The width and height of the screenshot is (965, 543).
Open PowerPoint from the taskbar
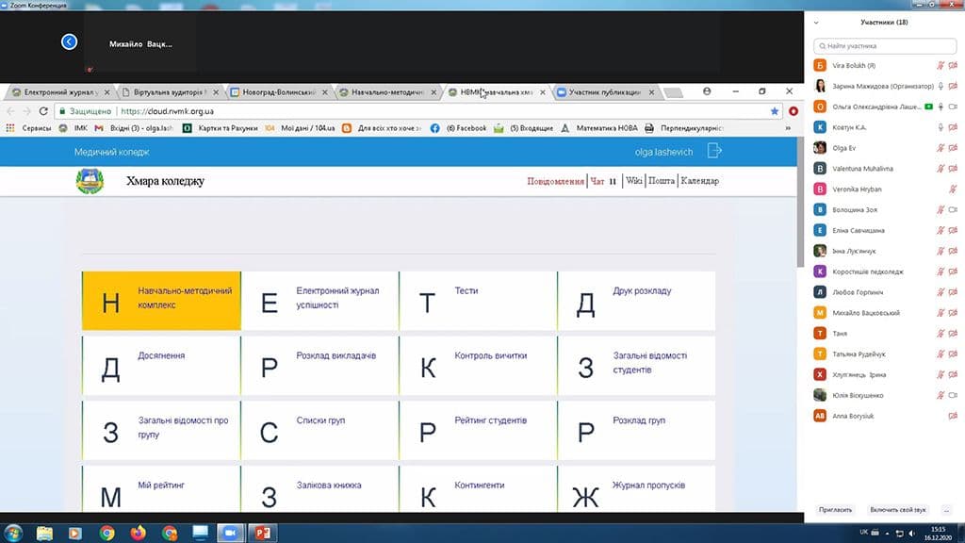[262, 533]
